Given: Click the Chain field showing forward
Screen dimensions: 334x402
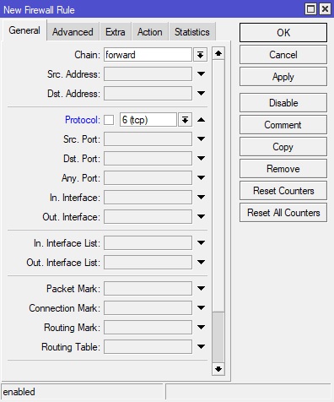Looking at the screenshot, I should [148, 55].
